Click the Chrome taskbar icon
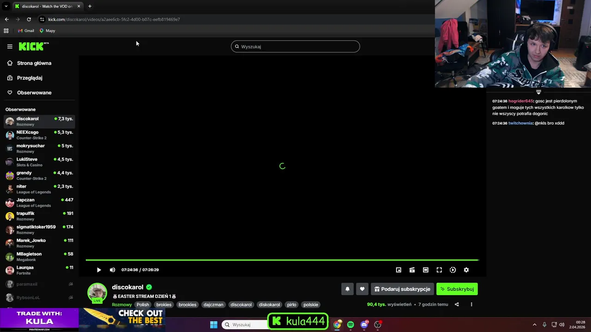This screenshot has height=332, width=591. [x=337, y=325]
